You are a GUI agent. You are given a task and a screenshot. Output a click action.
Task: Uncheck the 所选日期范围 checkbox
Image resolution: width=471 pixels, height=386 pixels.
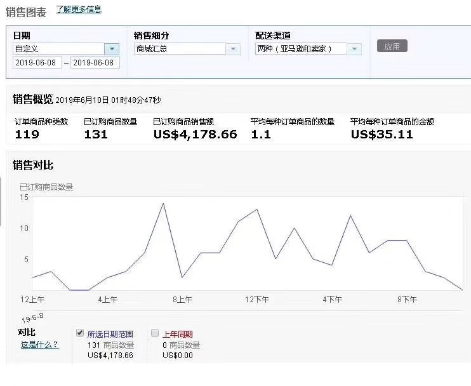click(80, 333)
